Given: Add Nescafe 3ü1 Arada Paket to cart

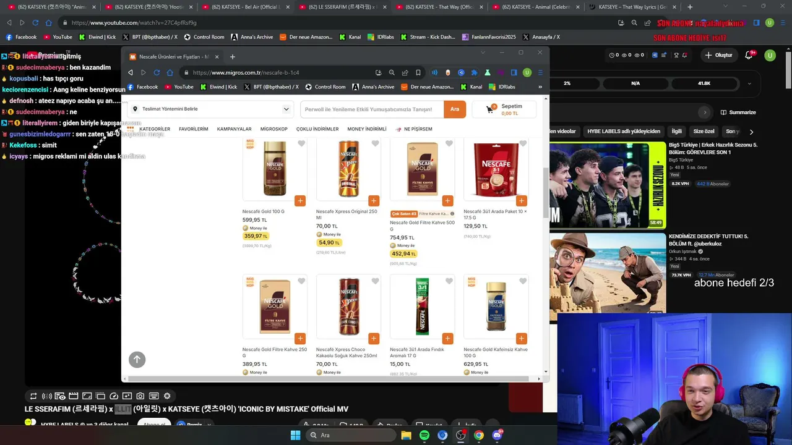Looking at the screenshot, I should pyautogui.click(x=522, y=201).
